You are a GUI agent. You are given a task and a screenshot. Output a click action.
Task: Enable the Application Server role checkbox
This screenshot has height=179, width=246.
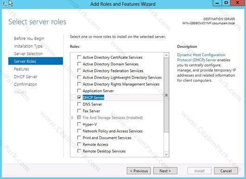click(79, 91)
